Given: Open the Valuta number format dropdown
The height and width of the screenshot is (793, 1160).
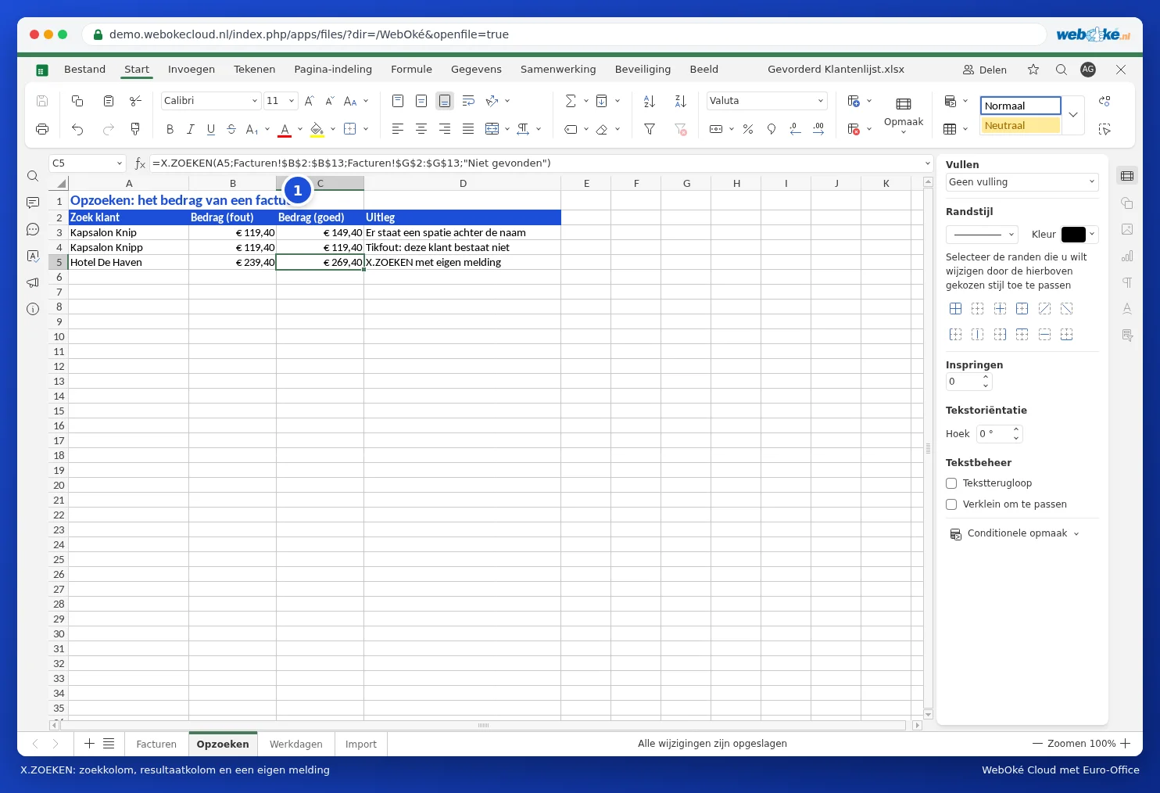Looking at the screenshot, I should click(767, 101).
